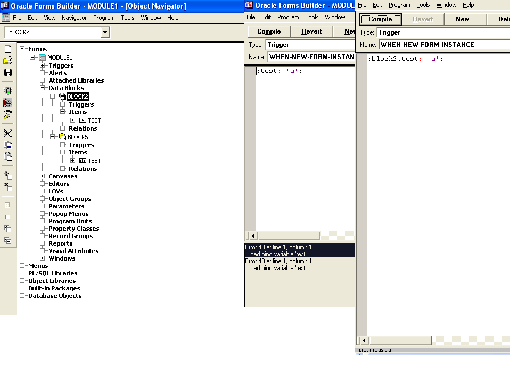
Task: Select the BLOCK2 label in the tree
Action: 78,96
